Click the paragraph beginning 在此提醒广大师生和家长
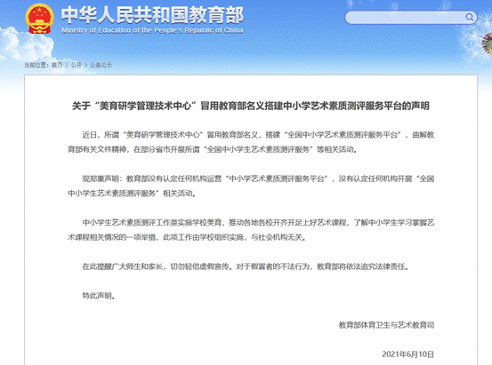 click(x=246, y=266)
